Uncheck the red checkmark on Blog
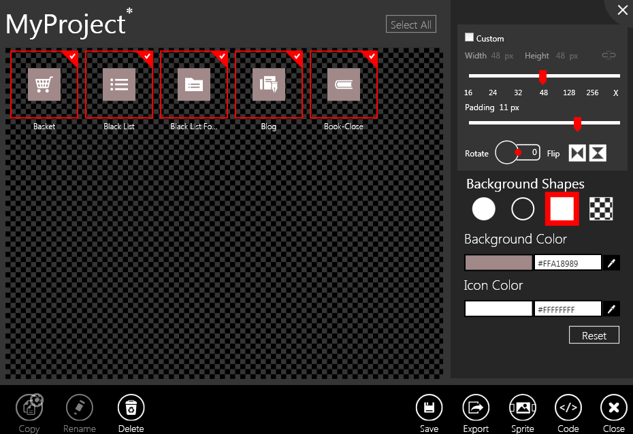The height and width of the screenshot is (434, 633). (x=297, y=56)
